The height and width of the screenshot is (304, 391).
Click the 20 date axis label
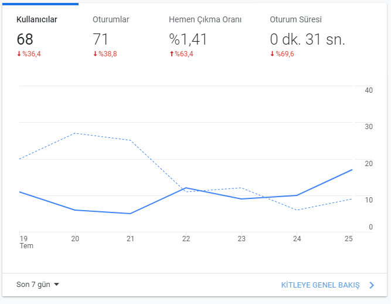tap(75, 239)
